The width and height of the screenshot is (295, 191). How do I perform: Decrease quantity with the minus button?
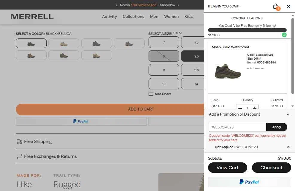[x=240, y=108]
